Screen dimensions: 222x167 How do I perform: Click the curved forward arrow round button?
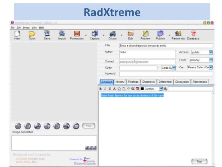coord(66,126)
